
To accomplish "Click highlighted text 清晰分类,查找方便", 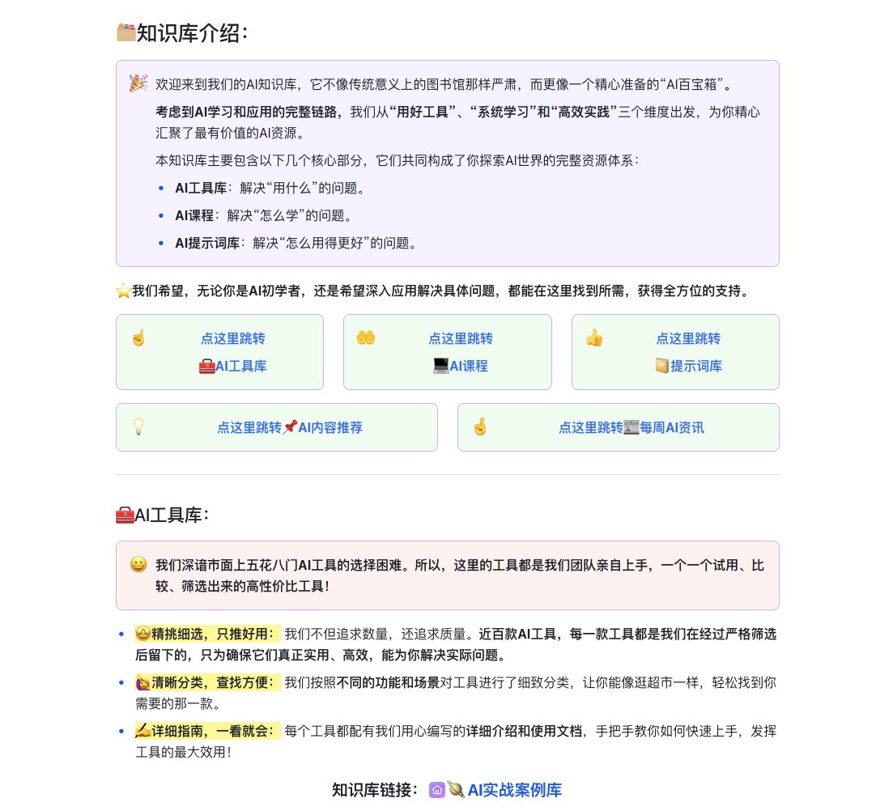I will [x=214, y=683].
